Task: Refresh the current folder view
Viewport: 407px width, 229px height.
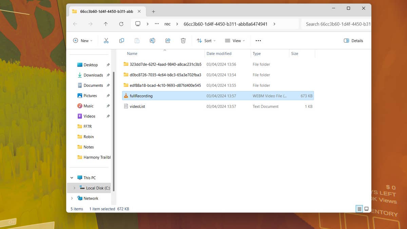Action: 121,24
